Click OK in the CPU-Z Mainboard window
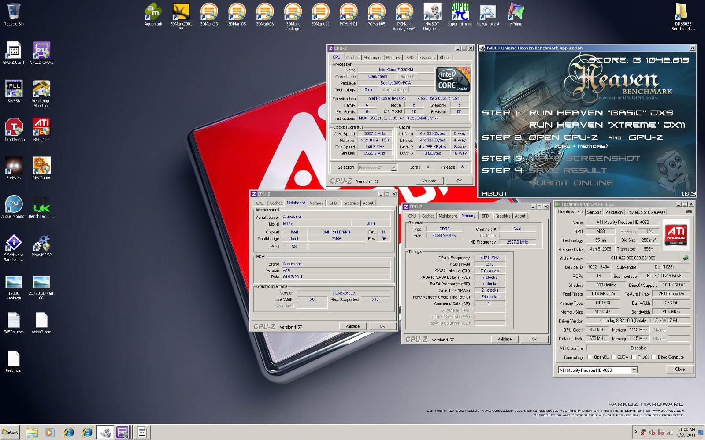This screenshot has height=440, width=705. click(x=382, y=327)
